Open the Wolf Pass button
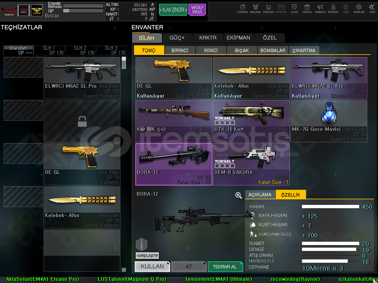This screenshot has height=283, width=378. pyautogui.click(x=197, y=10)
